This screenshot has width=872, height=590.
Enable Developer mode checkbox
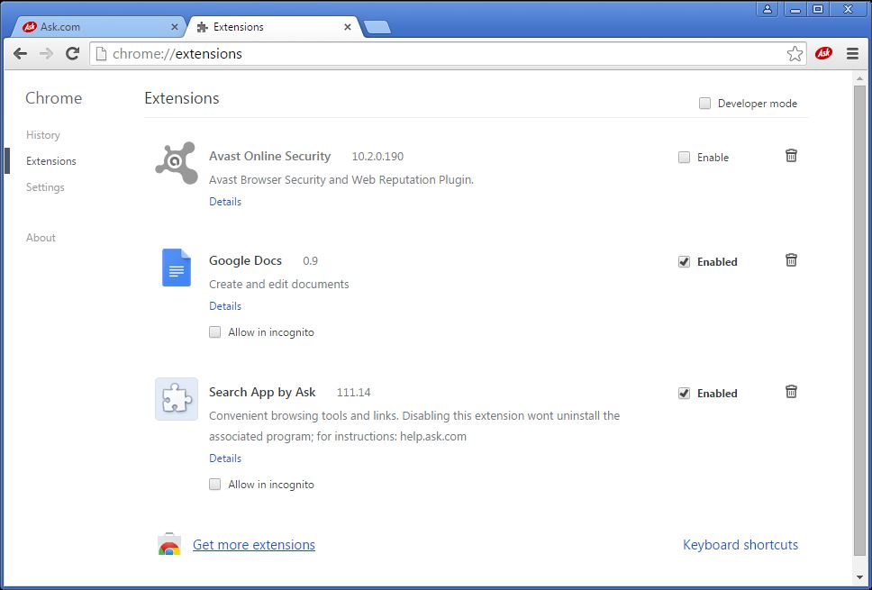(704, 104)
